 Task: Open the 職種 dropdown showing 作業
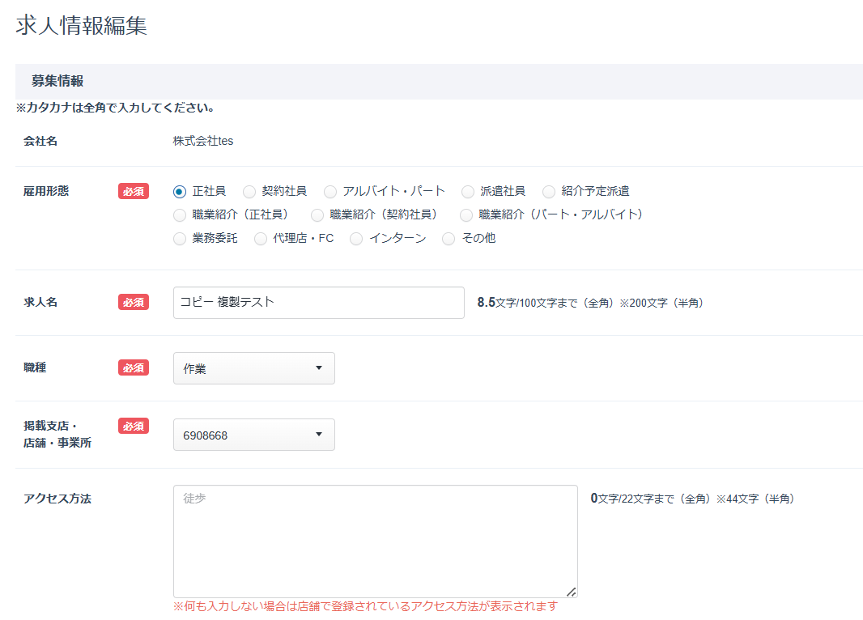(253, 367)
